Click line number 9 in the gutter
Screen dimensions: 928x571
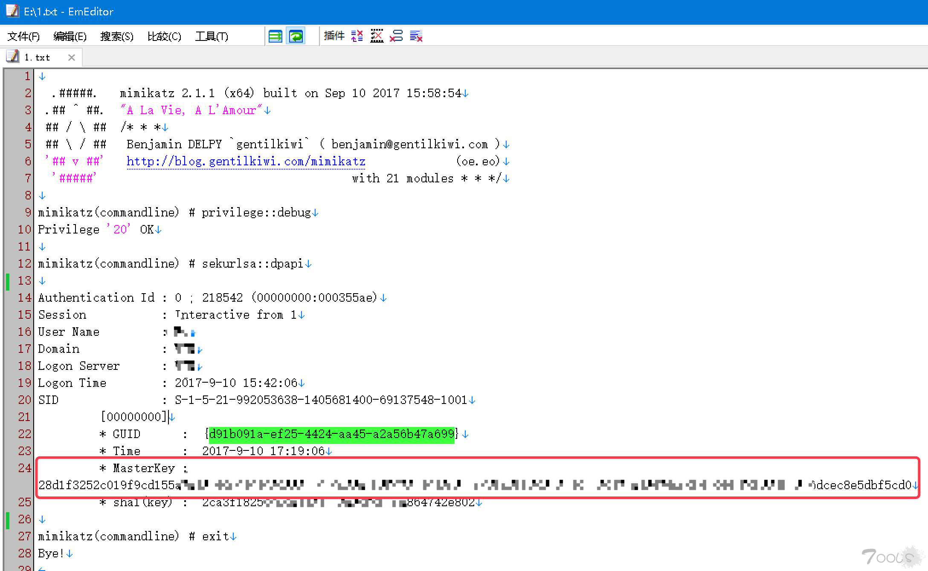[x=28, y=212]
